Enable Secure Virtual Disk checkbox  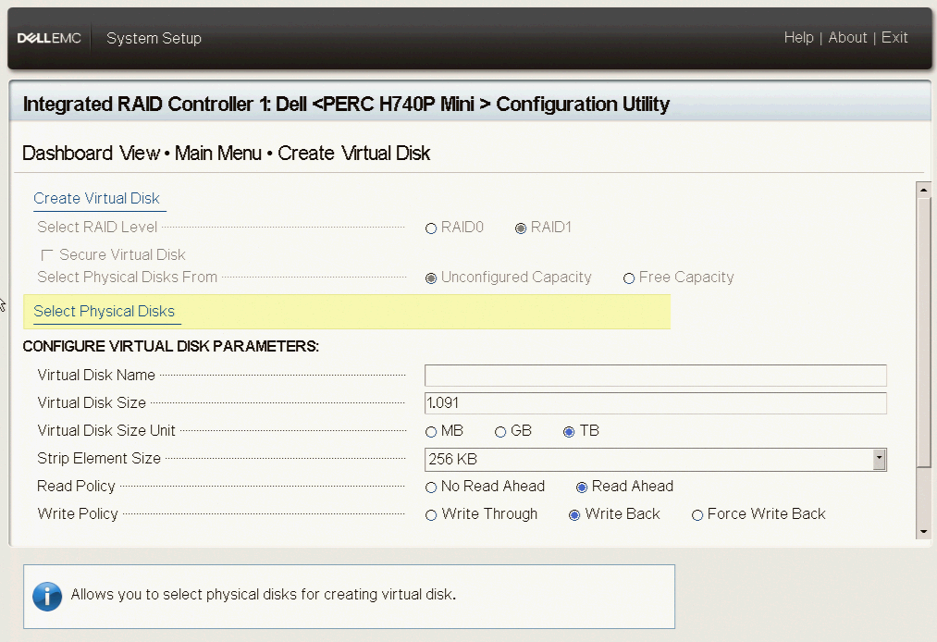[47, 255]
